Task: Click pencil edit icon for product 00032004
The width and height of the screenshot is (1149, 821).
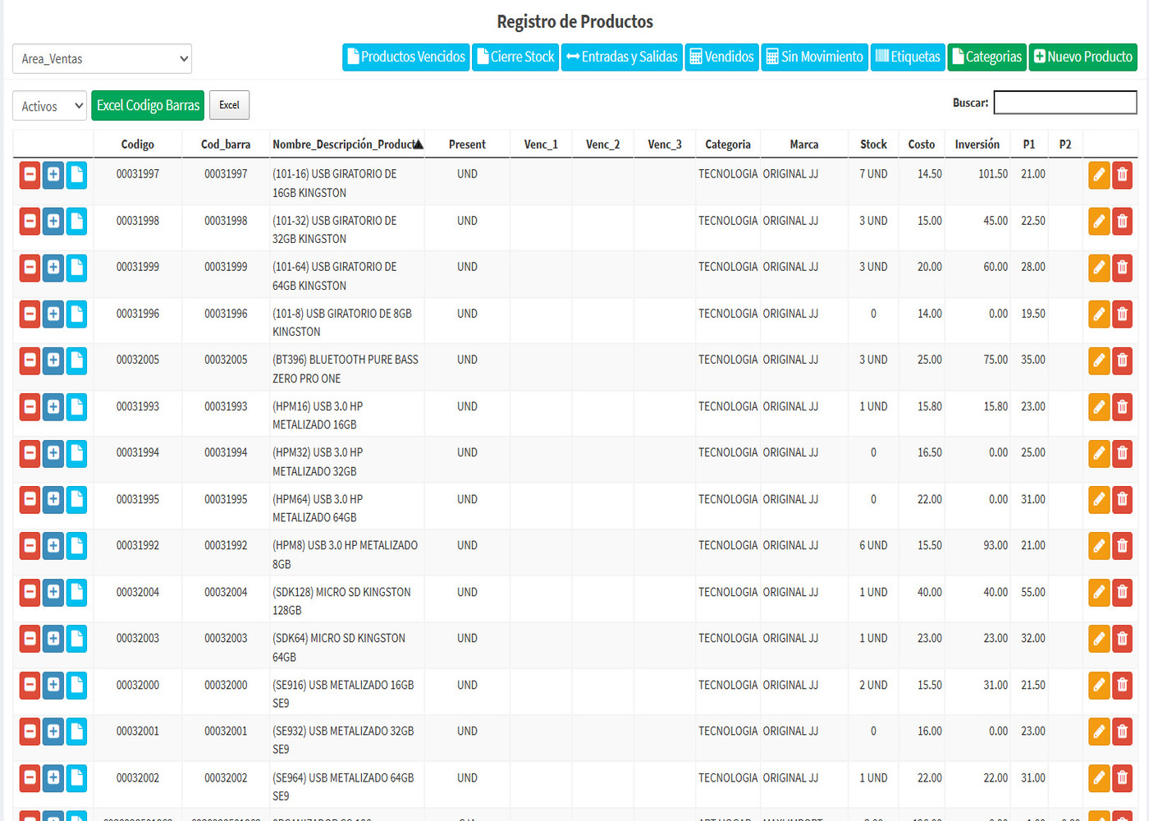Action: click(1099, 593)
